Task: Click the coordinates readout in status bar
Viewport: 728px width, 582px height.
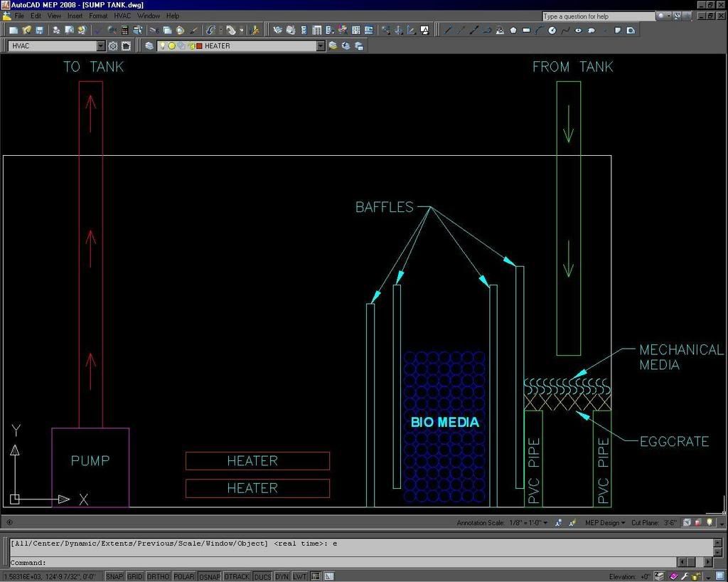Action: (49, 576)
